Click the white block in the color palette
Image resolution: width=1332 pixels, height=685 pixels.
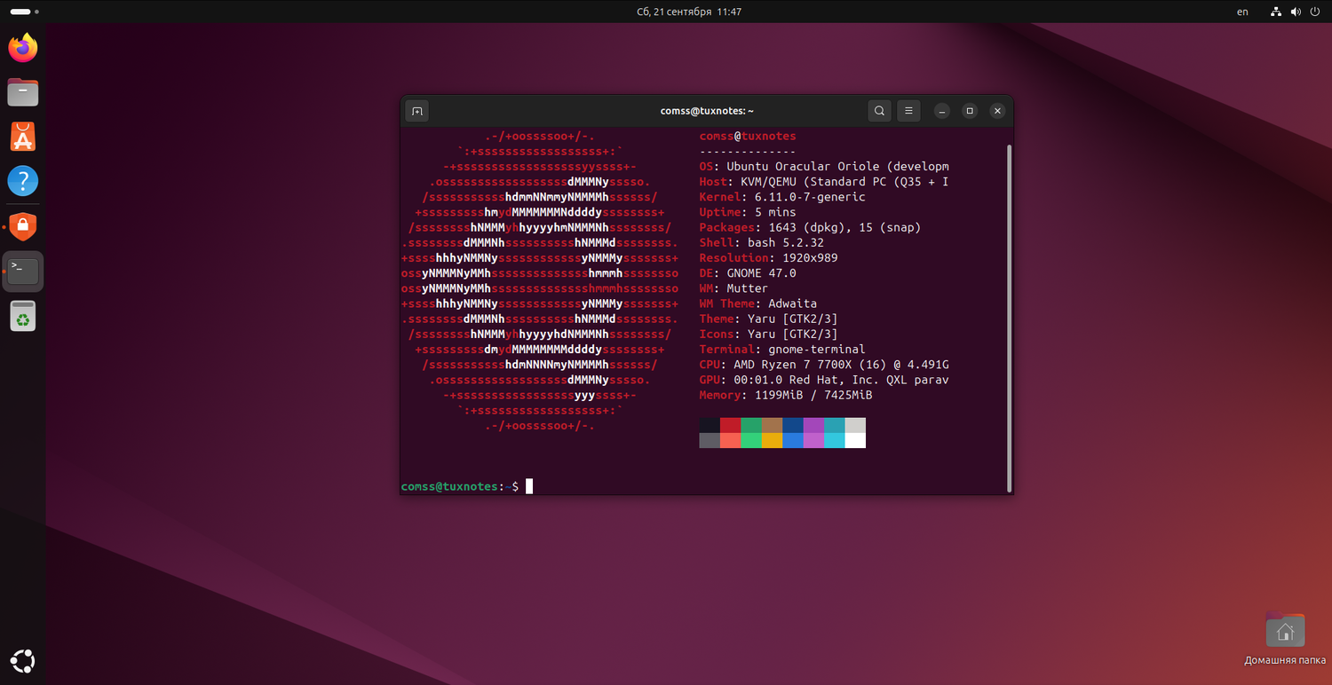[855, 440]
